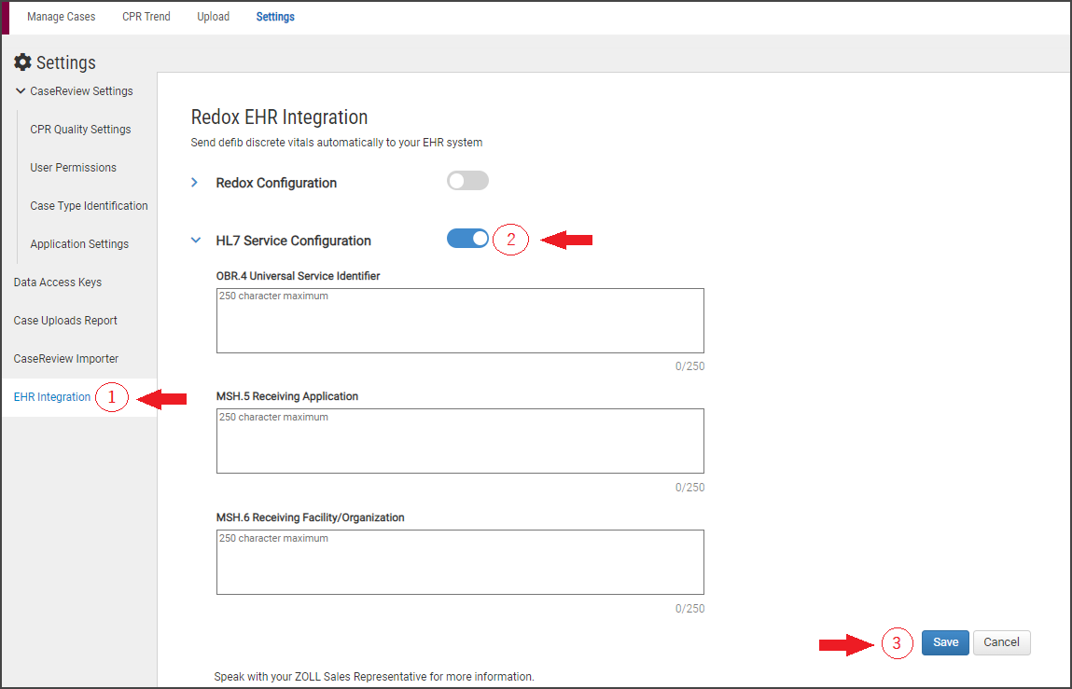This screenshot has width=1072, height=689.
Task: Open User Permissions settings
Action: tap(73, 168)
